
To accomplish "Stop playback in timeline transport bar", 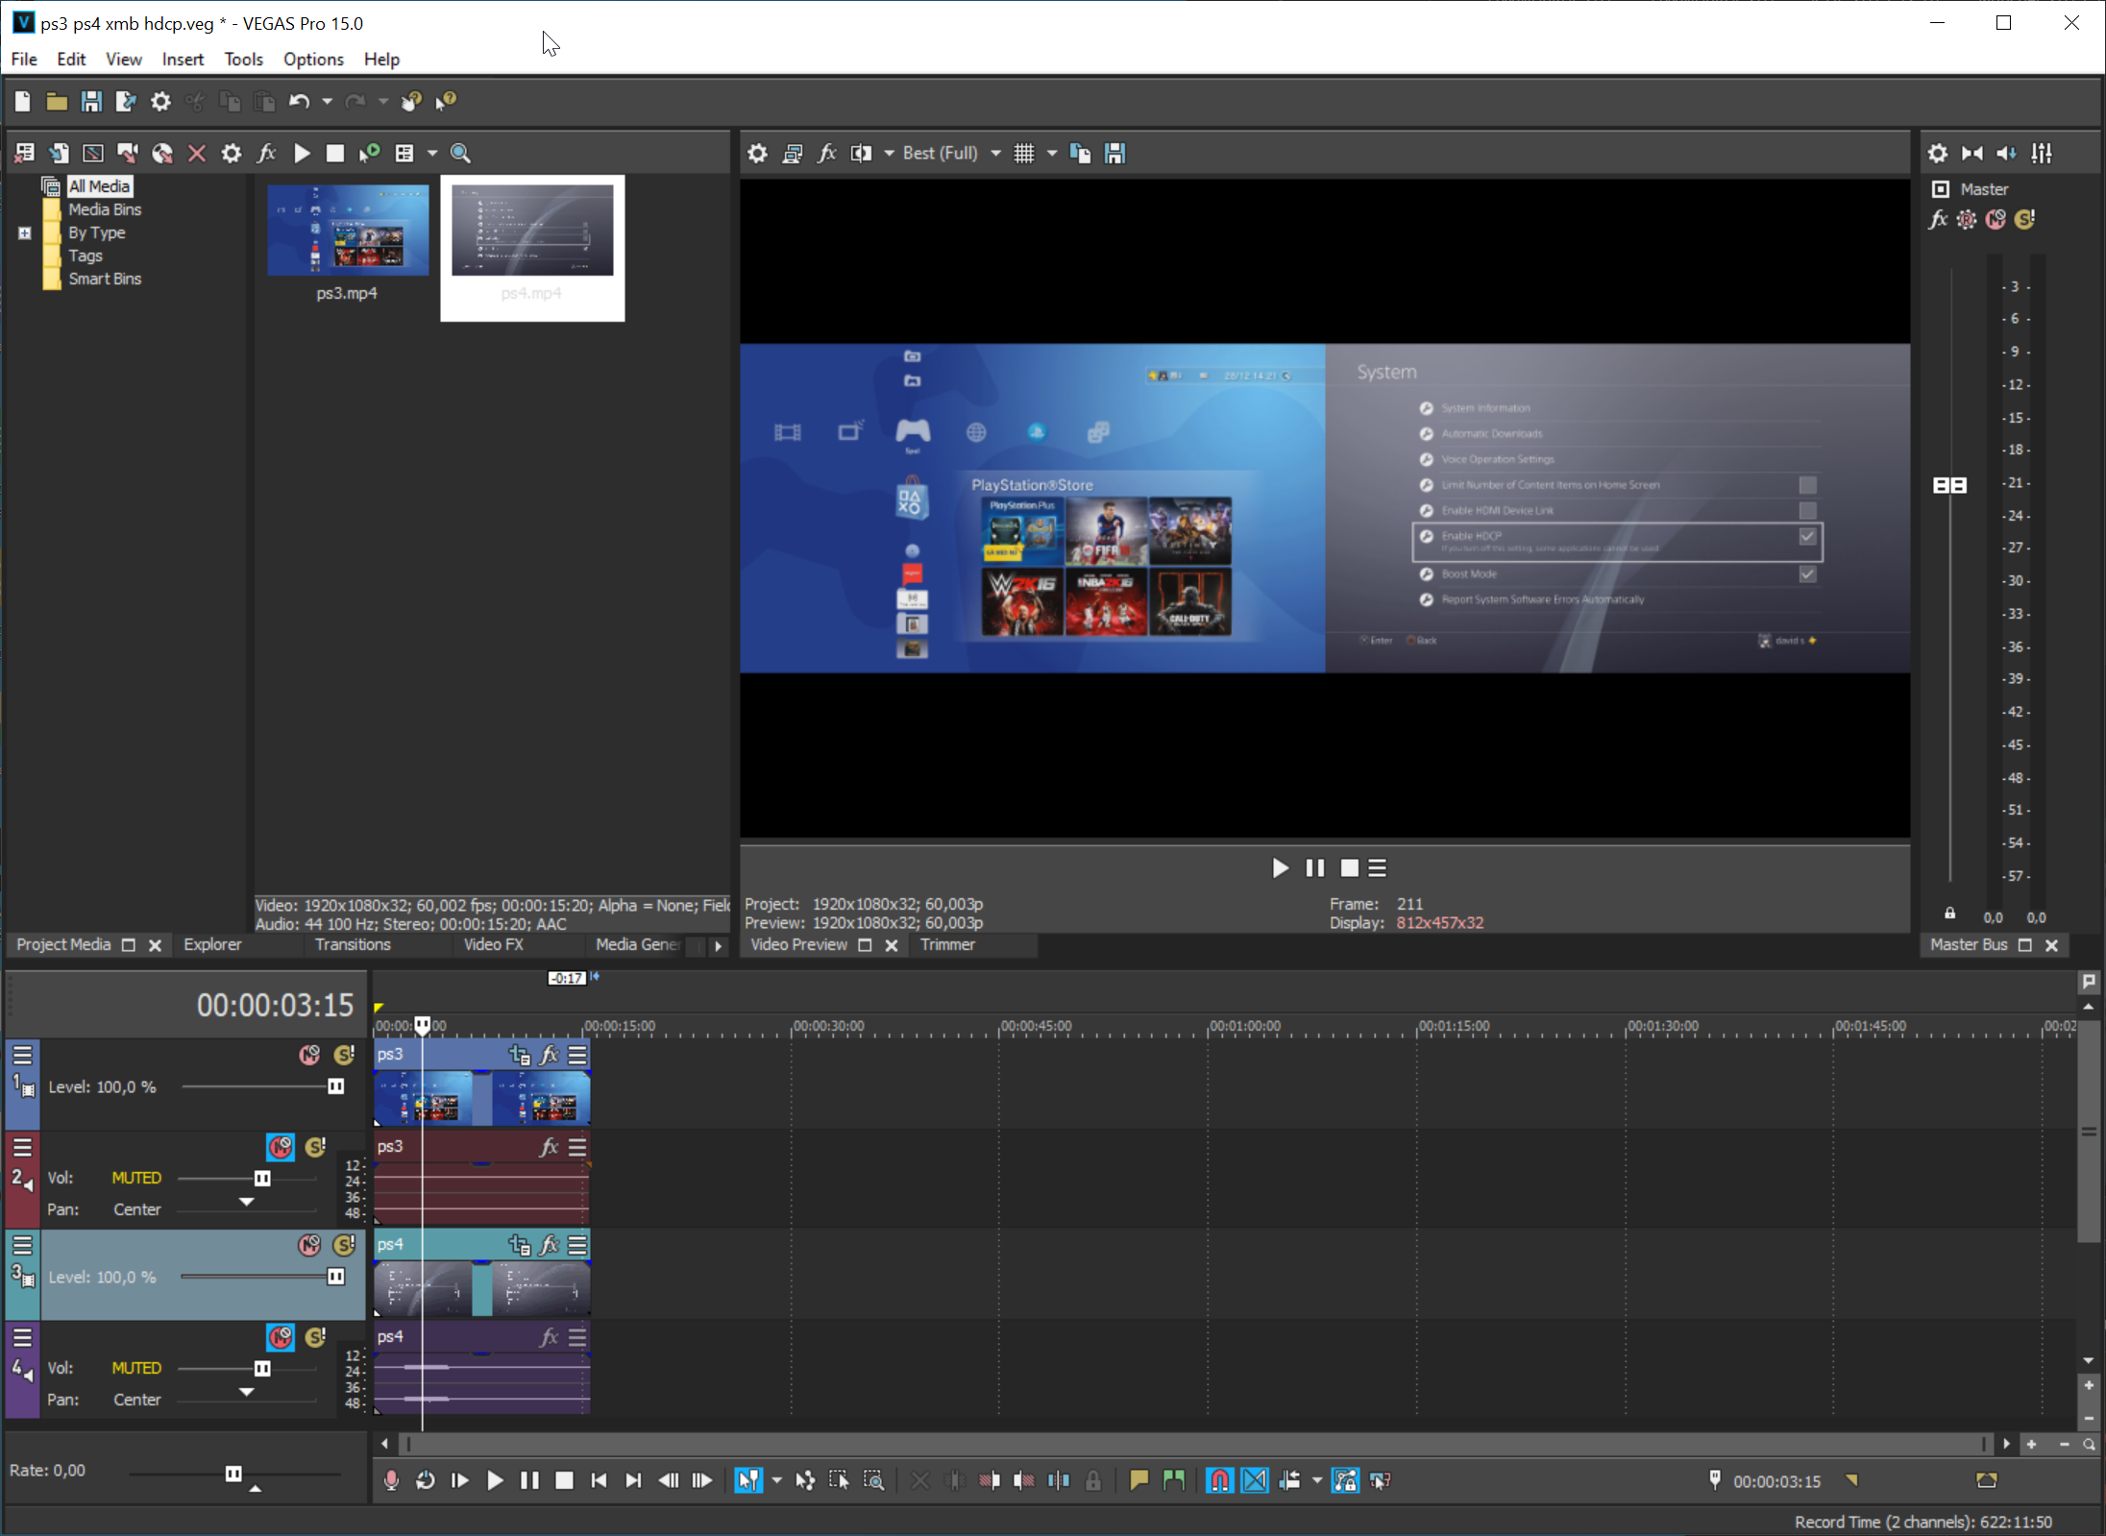I will pyautogui.click(x=564, y=1480).
